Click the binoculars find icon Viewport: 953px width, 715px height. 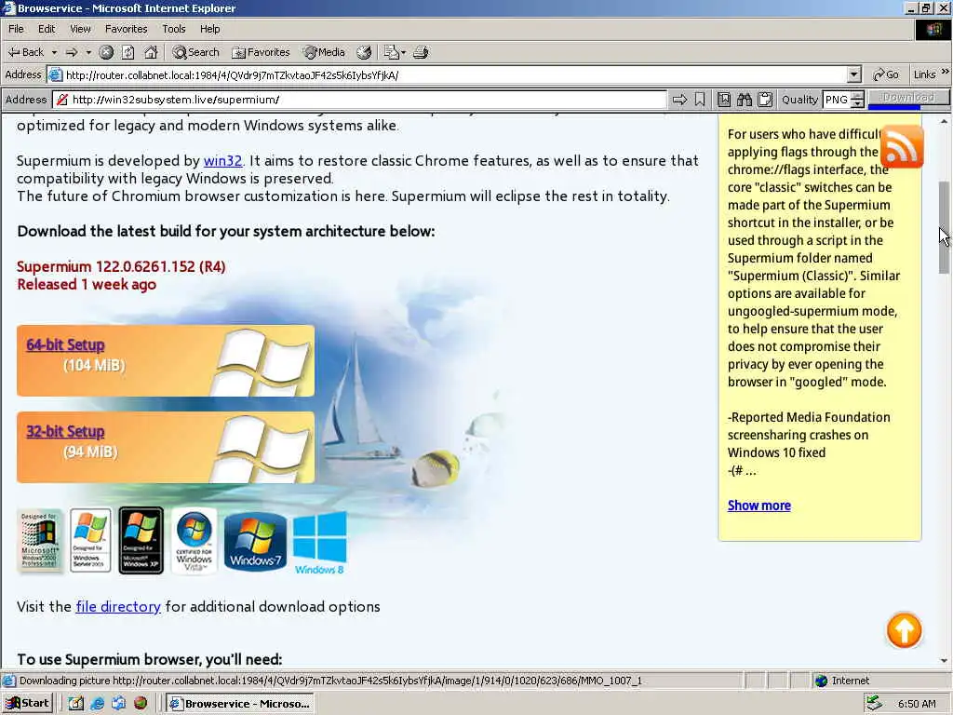(745, 100)
